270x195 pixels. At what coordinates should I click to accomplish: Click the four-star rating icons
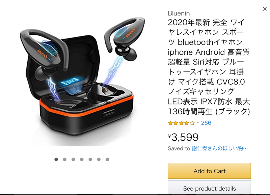[181, 123]
